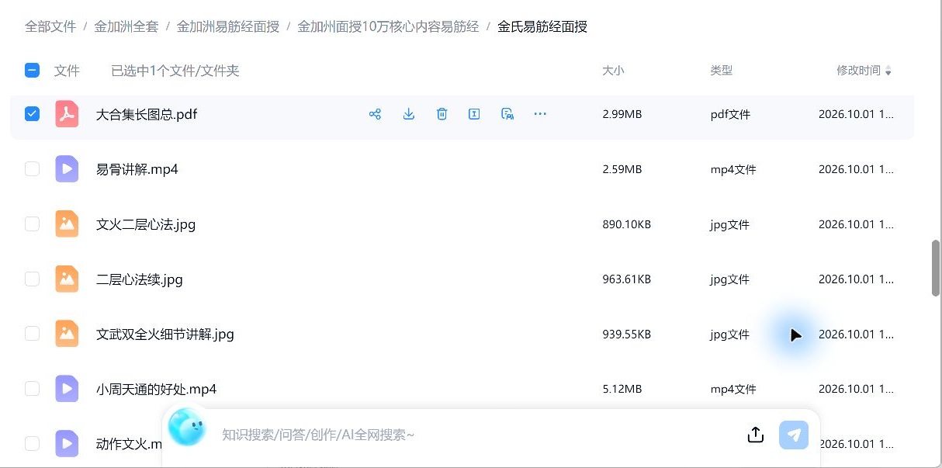The width and height of the screenshot is (942, 468).
Task: Open the AI document assistant icon for 大合集长图总.pdf
Action: (507, 114)
